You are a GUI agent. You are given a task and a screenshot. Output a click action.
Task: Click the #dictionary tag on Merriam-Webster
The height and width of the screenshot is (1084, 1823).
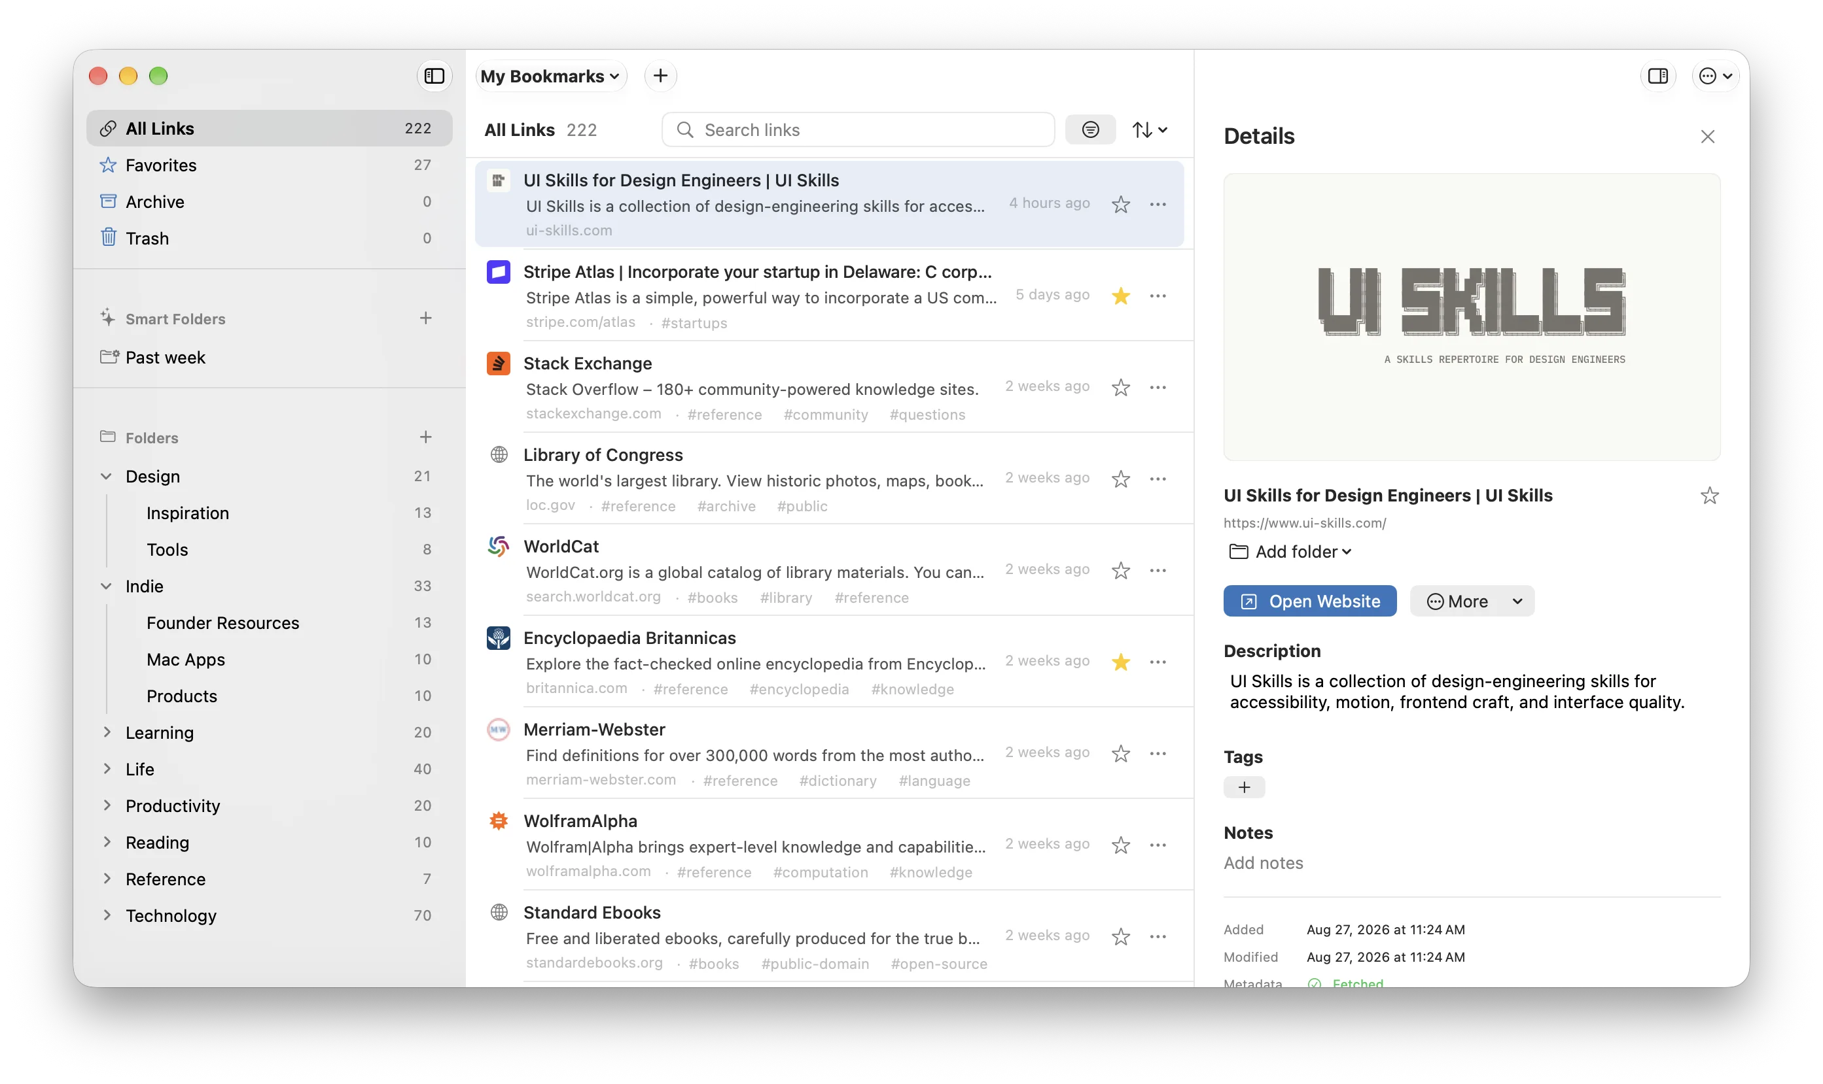pos(838,781)
